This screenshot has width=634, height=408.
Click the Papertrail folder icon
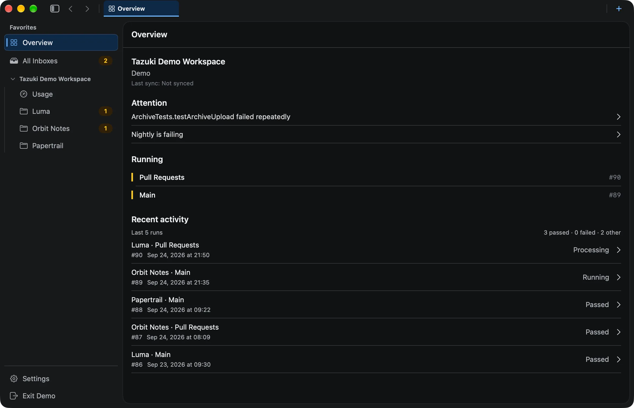click(24, 145)
